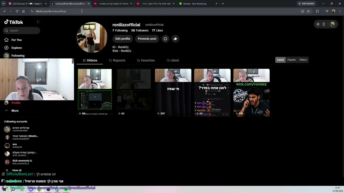This screenshot has height=193, width=344.
Task: Open the Windows Start menu
Action: click(4, 189)
